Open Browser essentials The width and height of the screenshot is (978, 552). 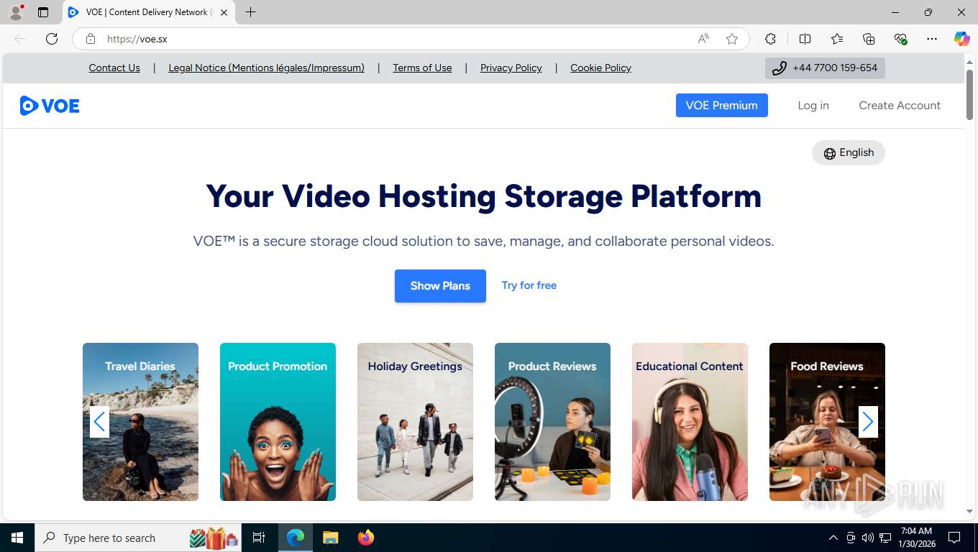tap(900, 39)
